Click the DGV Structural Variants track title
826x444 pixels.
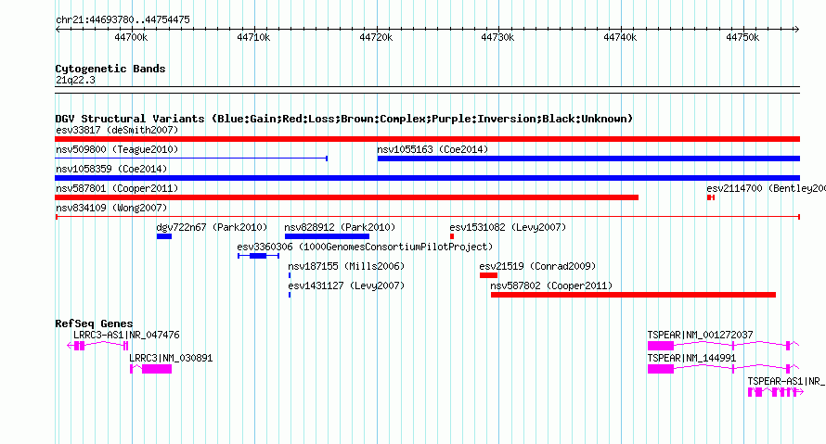(x=344, y=119)
